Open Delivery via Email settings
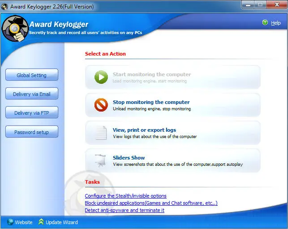This screenshot has width=288, height=229. (x=32, y=94)
